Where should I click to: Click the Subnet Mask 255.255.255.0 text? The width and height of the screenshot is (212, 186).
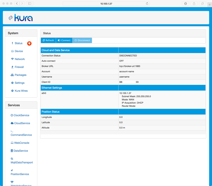(136, 96)
